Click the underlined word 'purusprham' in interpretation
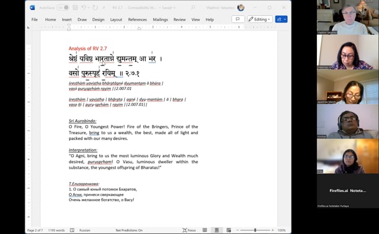Image resolution: width=379 pixels, height=234 pixels. (x=99, y=162)
